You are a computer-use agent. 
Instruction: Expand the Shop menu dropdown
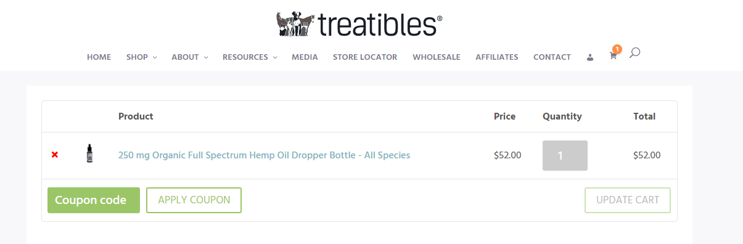tap(141, 57)
